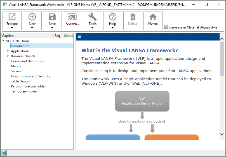The image size is (226, 157).
Task: Collapse the VLF-ONE Home root node
Action: click(3, 41)
